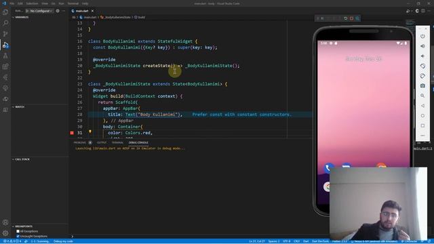
Task: Open the Search view in activity bar
Action: 5,23
